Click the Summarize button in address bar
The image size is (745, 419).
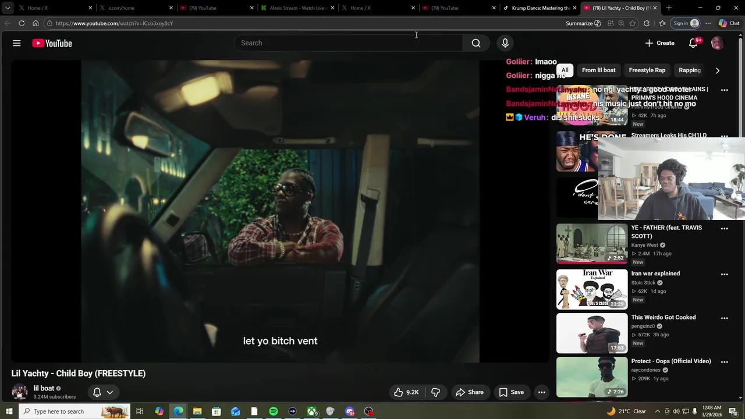pos(583,23)
